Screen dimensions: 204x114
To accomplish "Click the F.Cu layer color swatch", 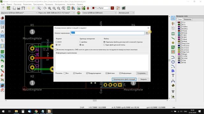I will click(x=179, y=22).
